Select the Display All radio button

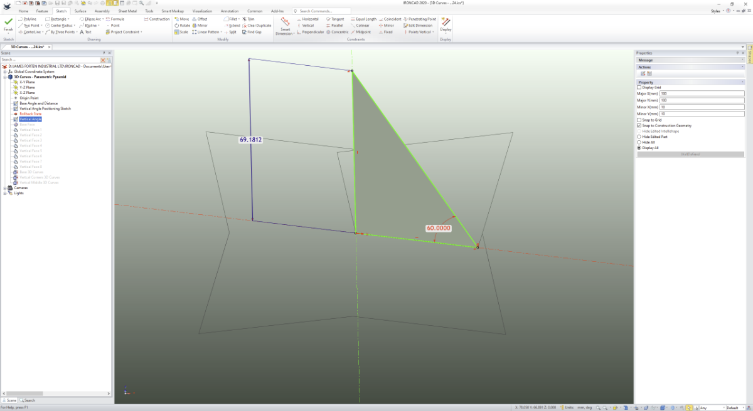point(639,147)
